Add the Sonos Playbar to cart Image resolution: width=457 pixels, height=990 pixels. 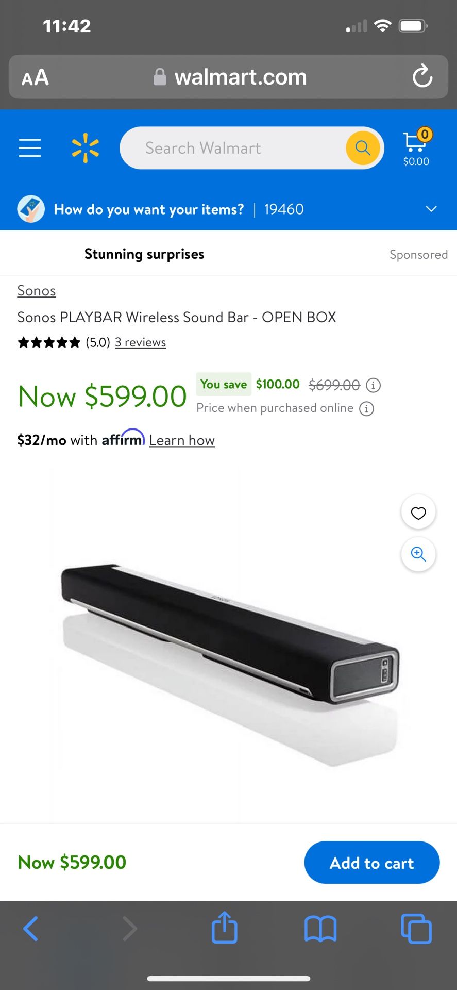tap(371, 863)
